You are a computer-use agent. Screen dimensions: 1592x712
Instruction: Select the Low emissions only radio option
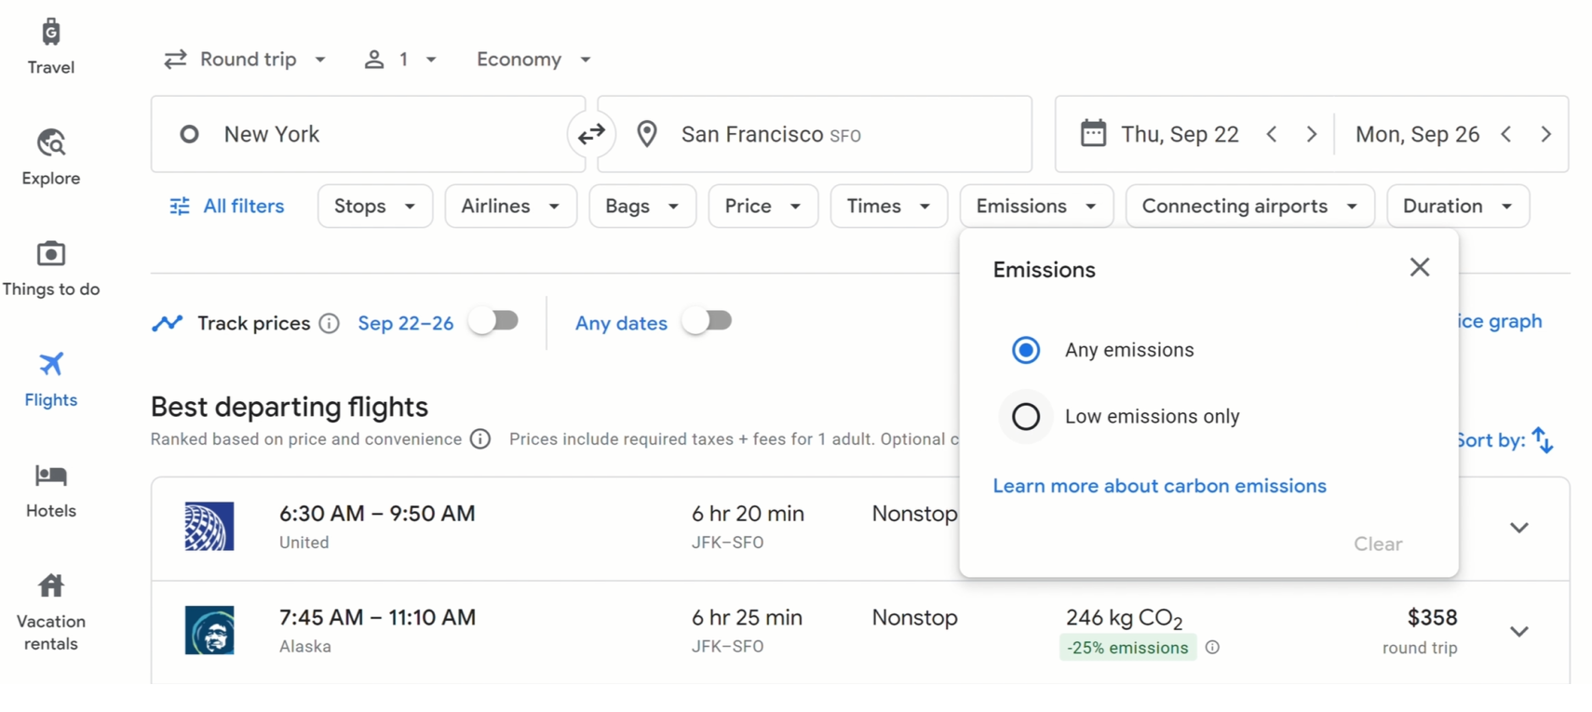pos(1026,416)
